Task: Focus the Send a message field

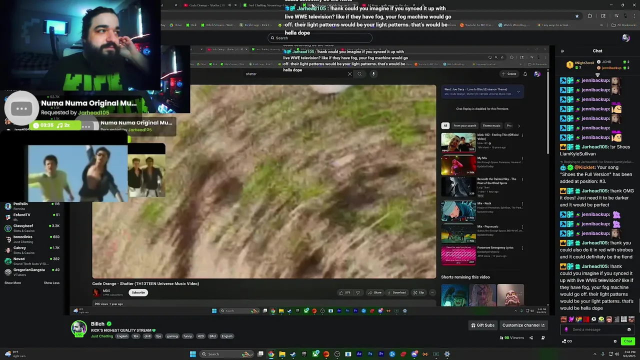Action: (597, 329)
